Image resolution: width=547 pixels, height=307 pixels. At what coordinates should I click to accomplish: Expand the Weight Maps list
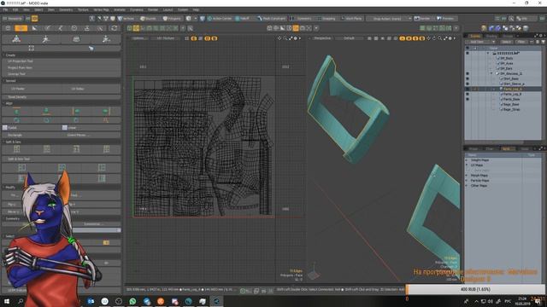click(467, 160)
